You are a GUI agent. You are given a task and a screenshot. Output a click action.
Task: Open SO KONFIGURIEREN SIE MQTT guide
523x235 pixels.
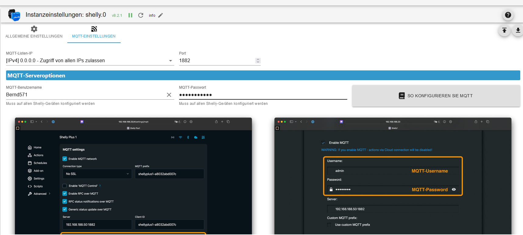tap(436, 96)
